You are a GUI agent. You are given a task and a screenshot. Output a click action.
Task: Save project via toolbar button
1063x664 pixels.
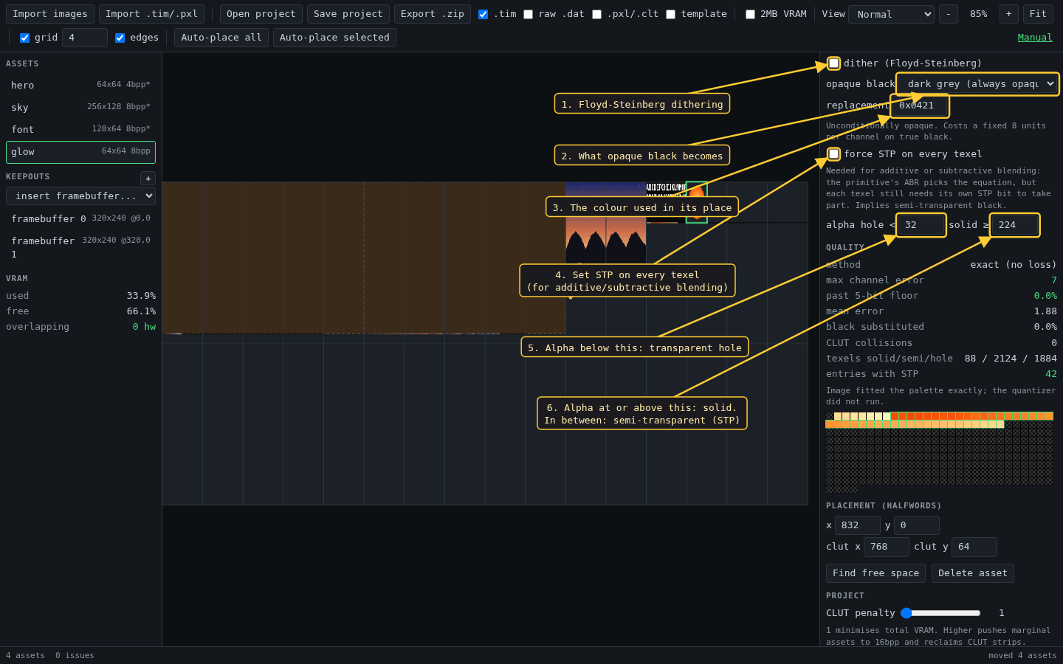tap(348, 14)
